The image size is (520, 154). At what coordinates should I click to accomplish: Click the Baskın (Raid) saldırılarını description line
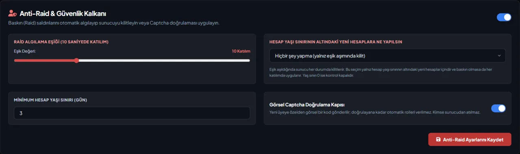coord(114,23)
